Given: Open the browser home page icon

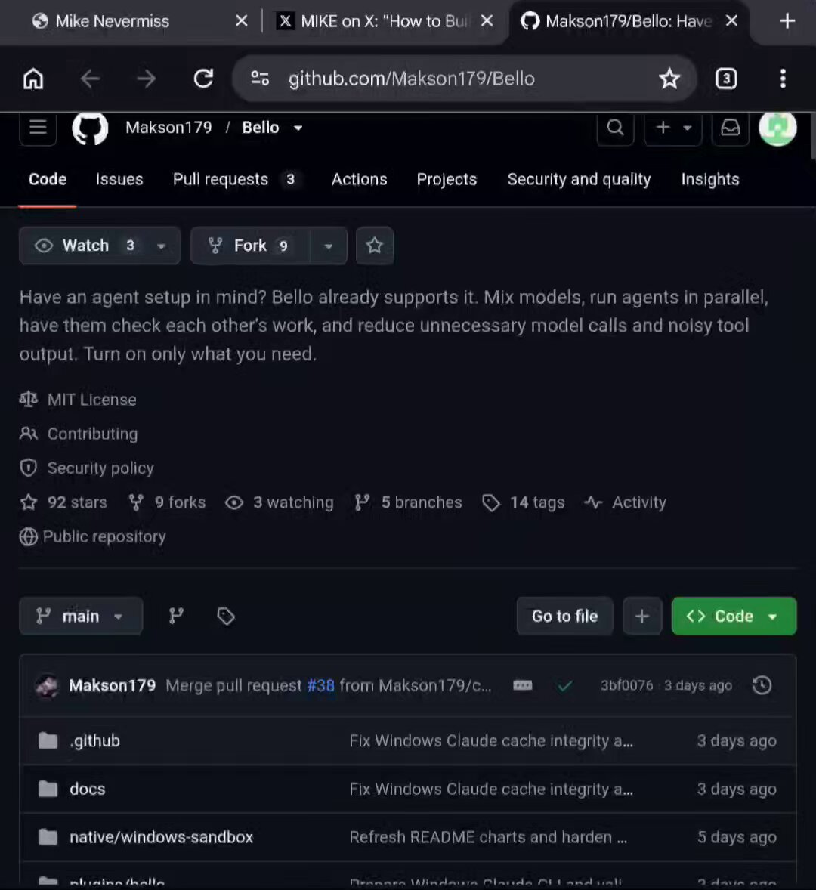Looking at the screenshot, I should (x=33, y=79).
